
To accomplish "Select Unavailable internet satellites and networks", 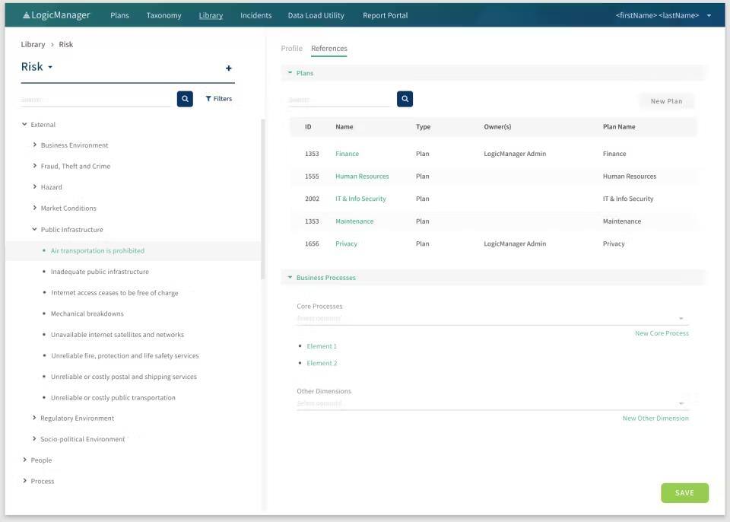I will coord(117,335).
